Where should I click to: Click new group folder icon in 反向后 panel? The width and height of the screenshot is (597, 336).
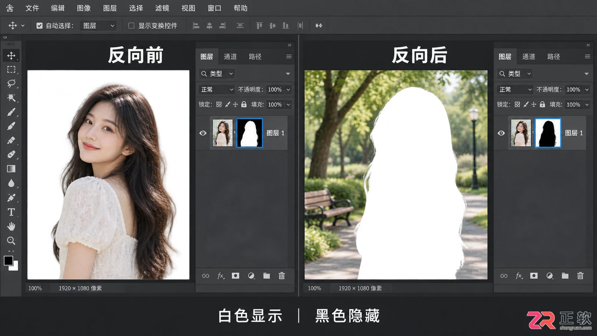(565, 276)
